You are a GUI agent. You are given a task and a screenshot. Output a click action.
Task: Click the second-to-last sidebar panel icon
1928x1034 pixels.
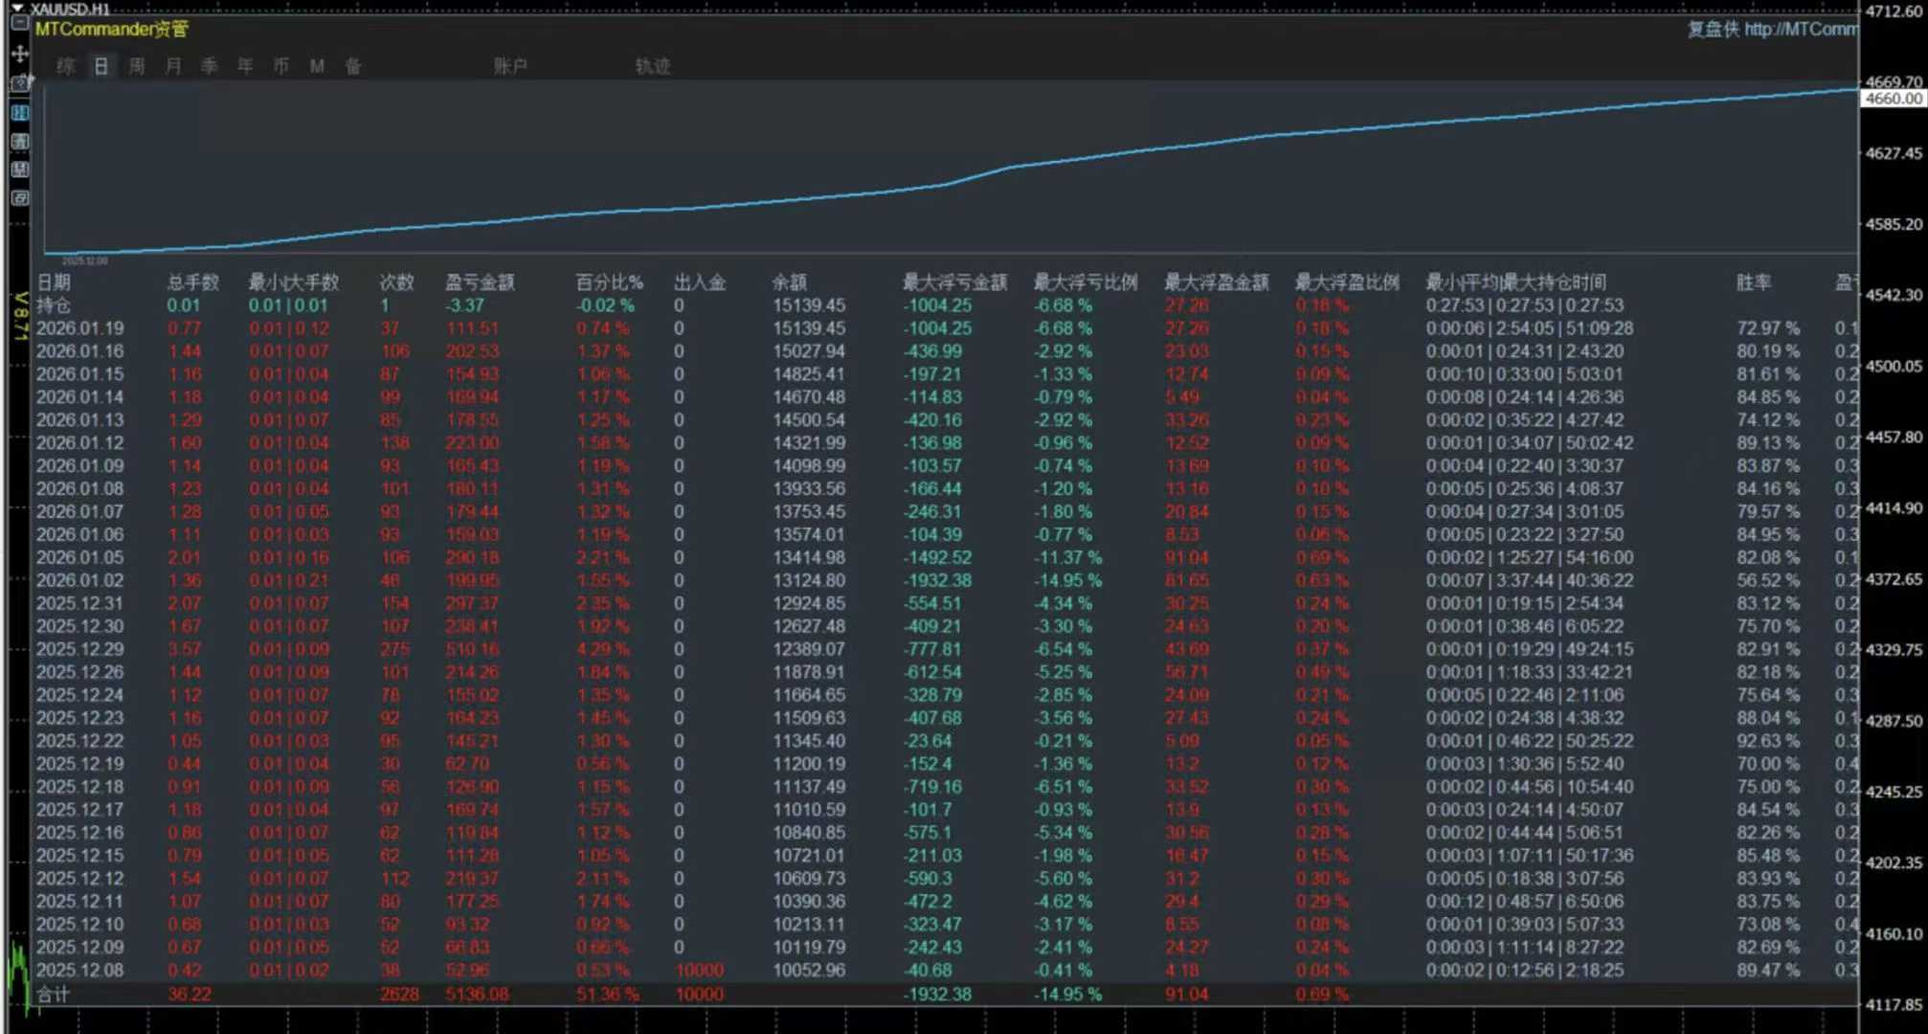pos(19,169)
